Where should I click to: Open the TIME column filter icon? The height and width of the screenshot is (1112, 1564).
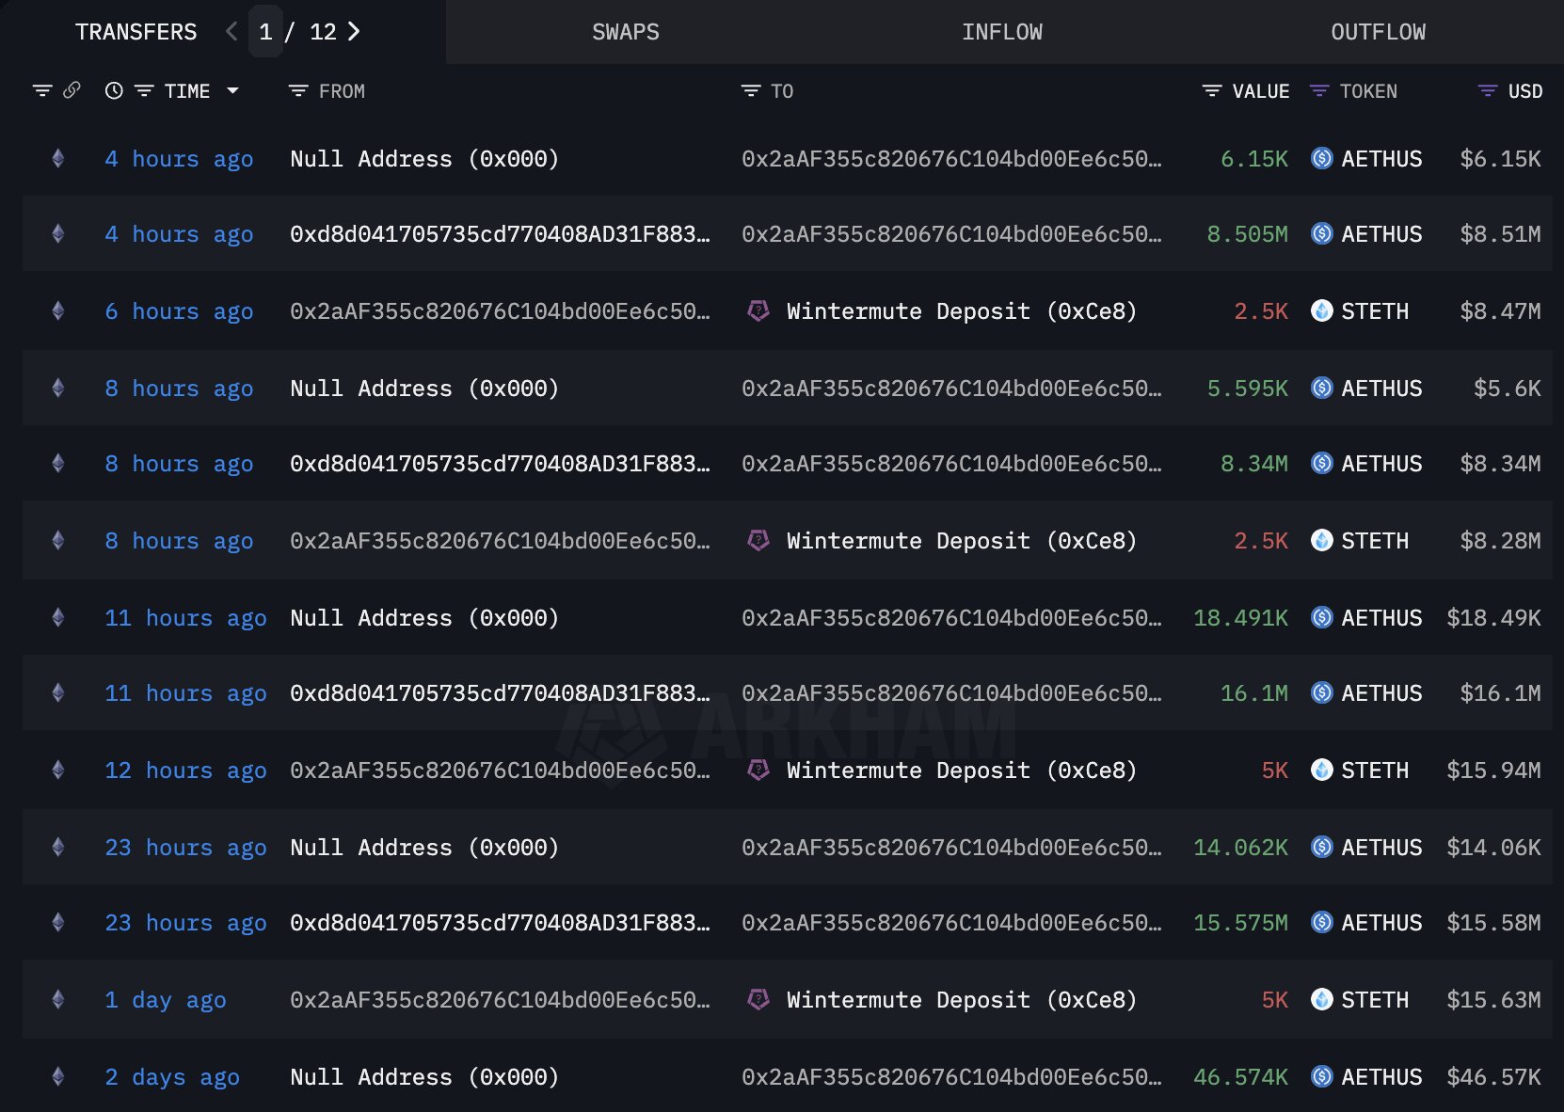point(144,91)
